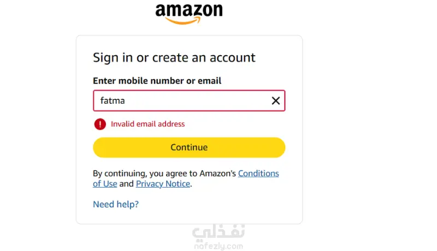
Task: Click the word 'Amazon's' in agreement text
Action: (217, 174)
